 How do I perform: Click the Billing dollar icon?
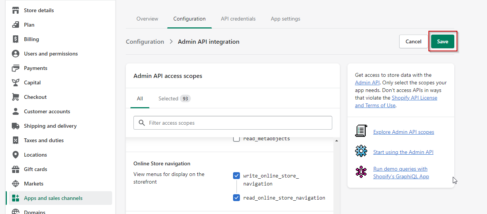[16, 39]
